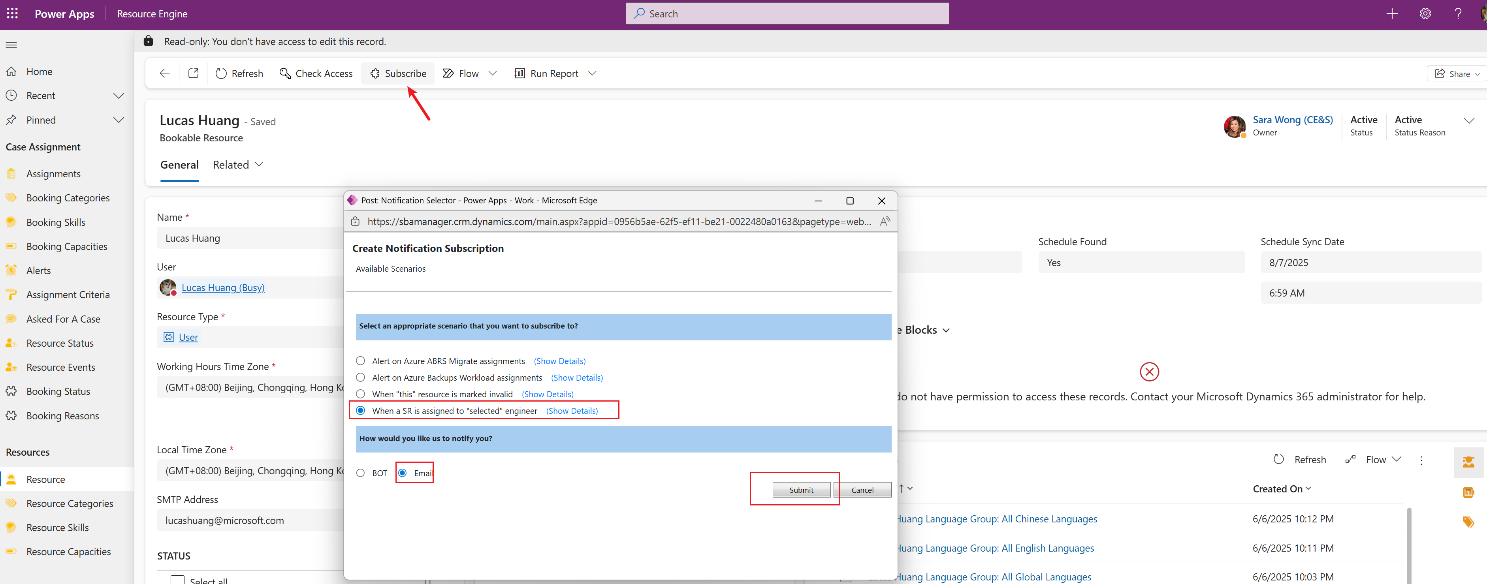Choose the Email notification option
The width and height of the screenshot is (1487, 584).
tap(402, 473)
